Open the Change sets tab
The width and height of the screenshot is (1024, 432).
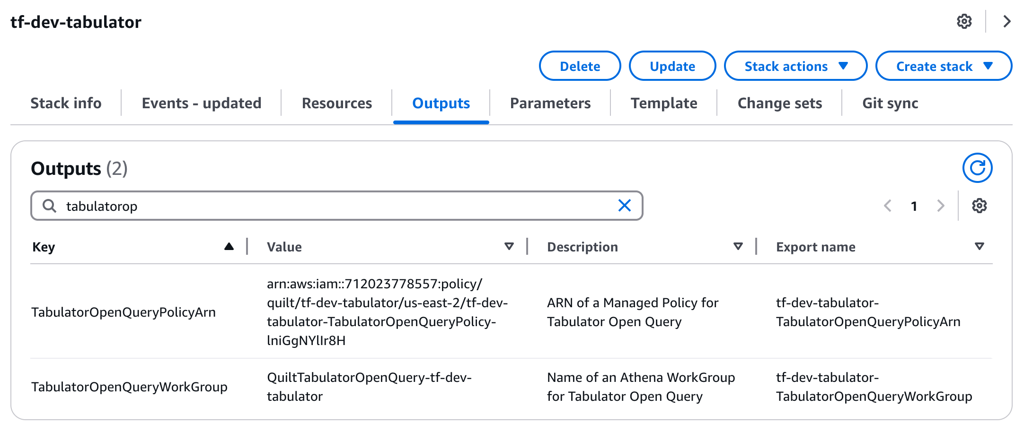click(780, 103)
